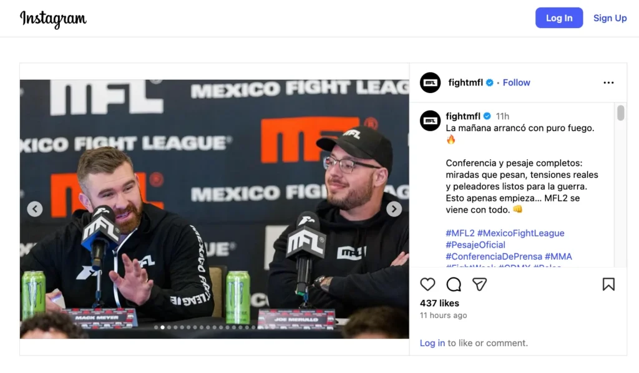Viewport: 639px width, 373px height.
Task: View the 437 likes list
Action: pos(439,303)
